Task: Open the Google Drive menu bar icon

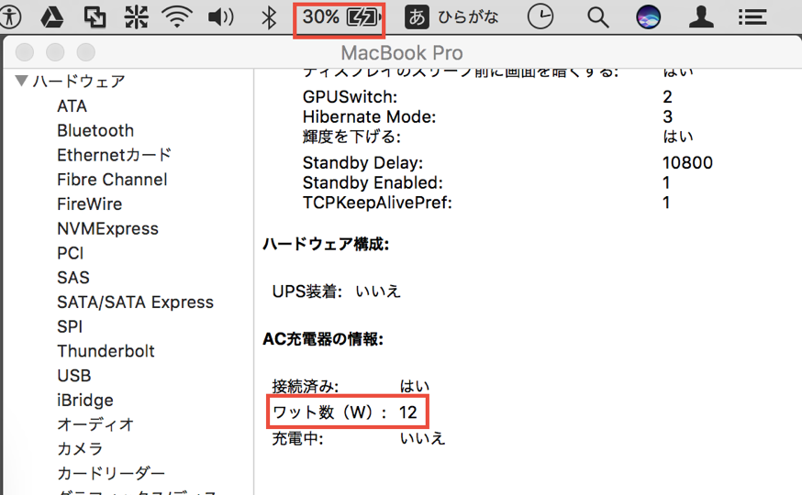Action: [x=52, y=16]
